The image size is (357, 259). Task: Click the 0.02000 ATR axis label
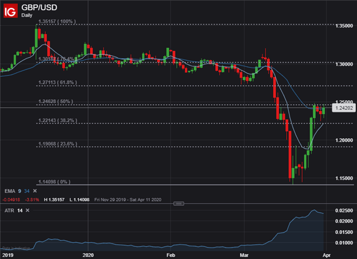(344, 221)
